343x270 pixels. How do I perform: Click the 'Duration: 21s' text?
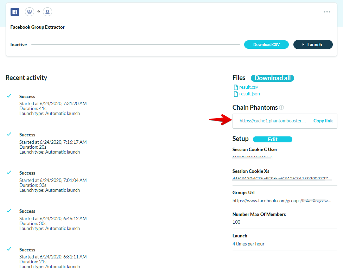tap(33, 262)
